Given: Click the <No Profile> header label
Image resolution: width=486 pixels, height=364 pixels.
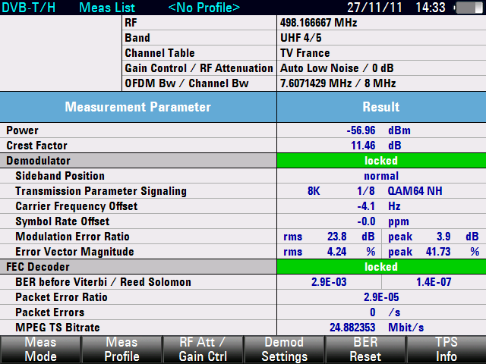Looking at the screenshot, I should 204,8.
